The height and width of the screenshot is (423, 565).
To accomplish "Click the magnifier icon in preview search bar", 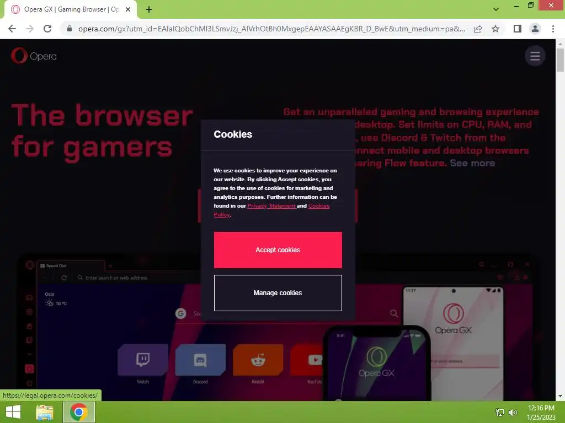I will coord(394,313).
